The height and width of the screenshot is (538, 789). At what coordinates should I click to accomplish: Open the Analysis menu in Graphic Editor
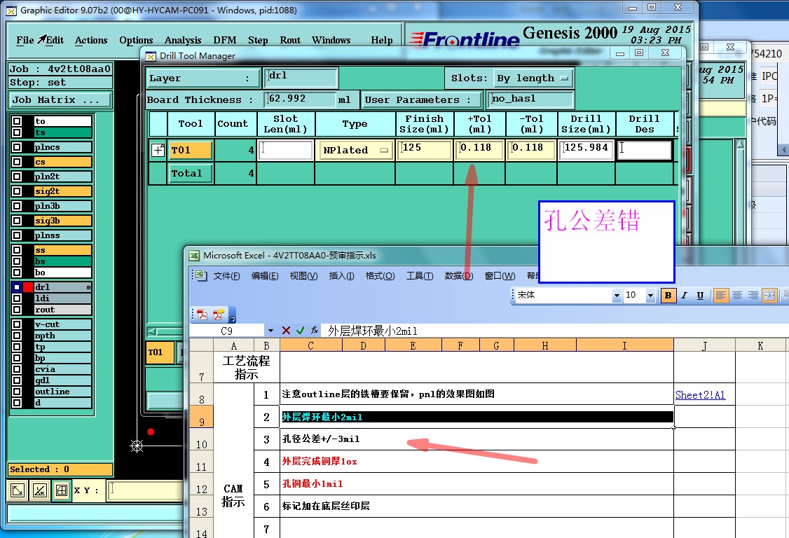(x=183, y=40)
